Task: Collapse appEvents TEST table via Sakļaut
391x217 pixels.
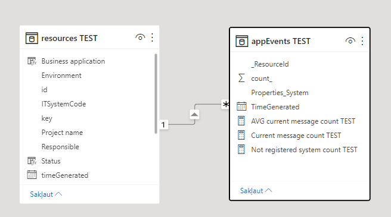Action: pyautogui.click(x=256, y=191)
